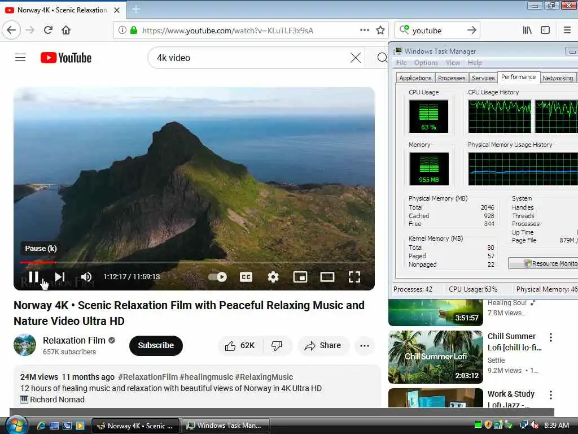
Task: Click the #healingmusic hashtag
Action: coord(207,377)
